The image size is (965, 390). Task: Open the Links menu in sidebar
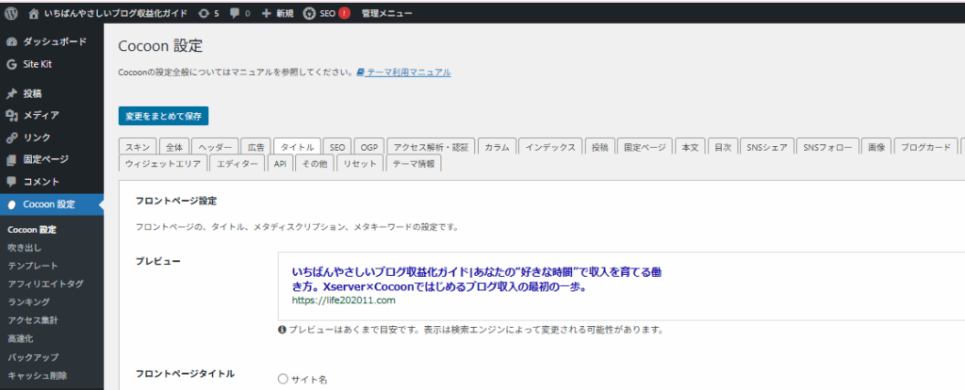tap(37, 138)
